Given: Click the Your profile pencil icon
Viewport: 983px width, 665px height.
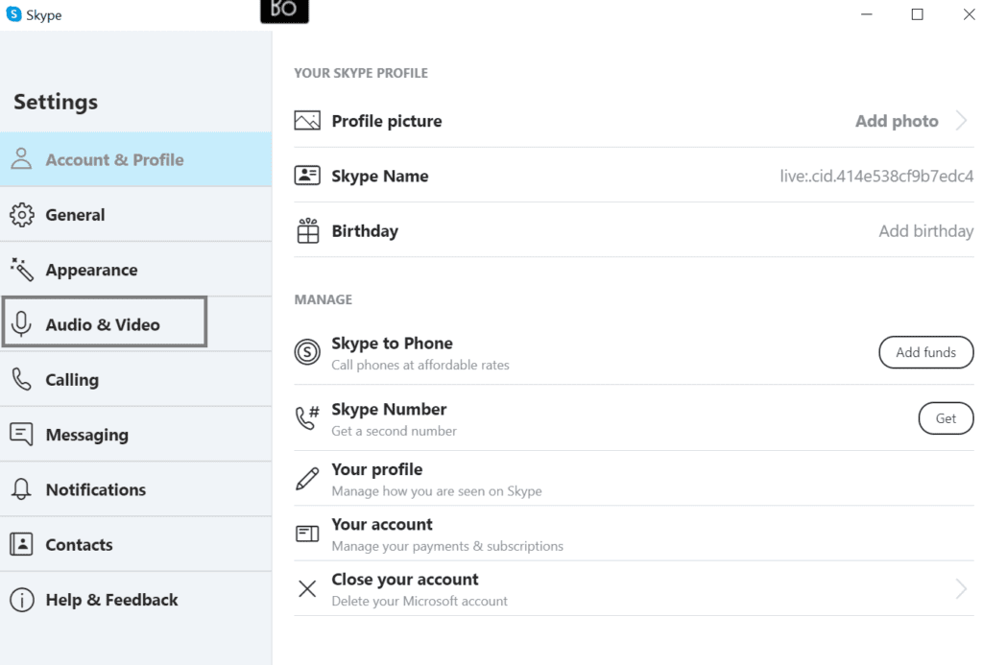Looking at the screenshot, I should (x=307, y=478).
